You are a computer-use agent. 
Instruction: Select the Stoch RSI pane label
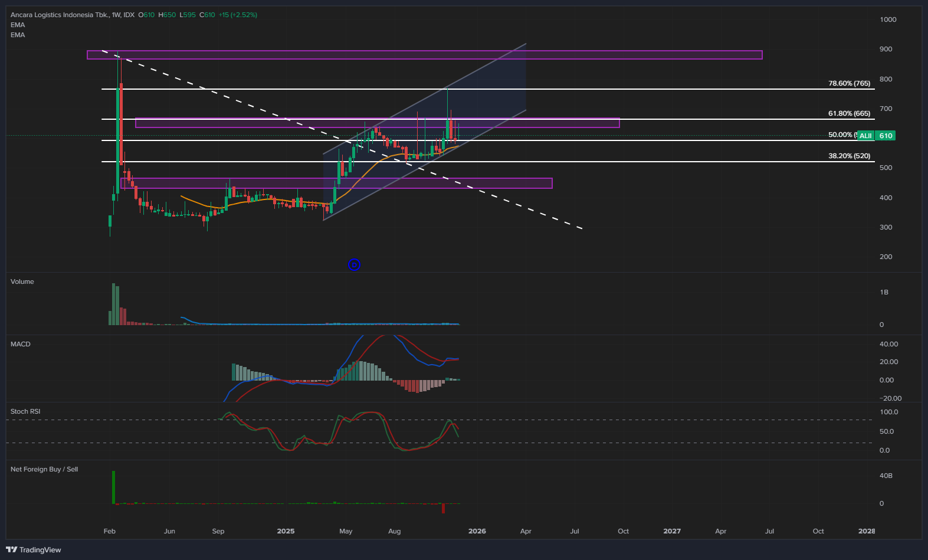(25, 411)
